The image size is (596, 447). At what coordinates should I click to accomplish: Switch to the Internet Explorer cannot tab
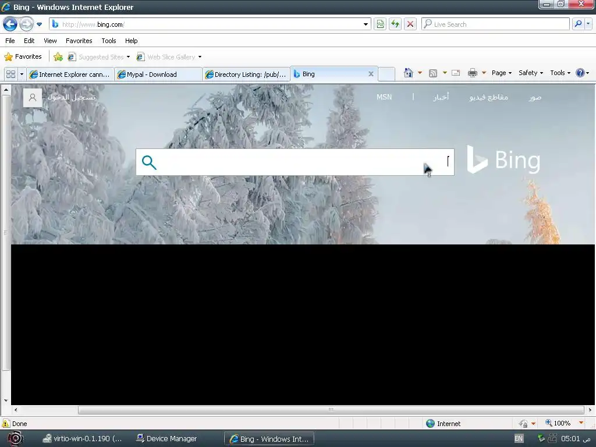(x=70, y=74)
